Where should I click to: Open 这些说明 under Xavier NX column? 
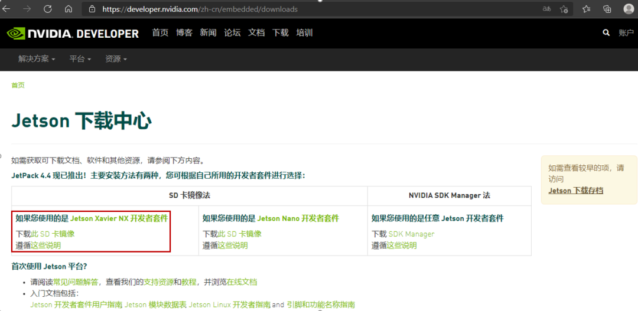coord(46,245)
